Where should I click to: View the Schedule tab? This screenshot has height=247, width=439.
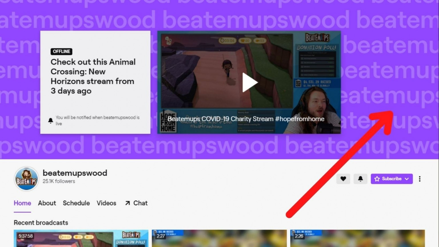point(76,203)
